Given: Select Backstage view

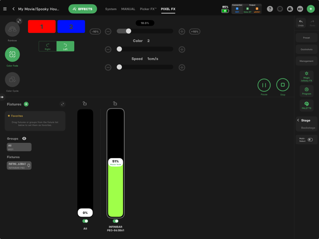Looking at the screenshot, I should coord(308,128).
